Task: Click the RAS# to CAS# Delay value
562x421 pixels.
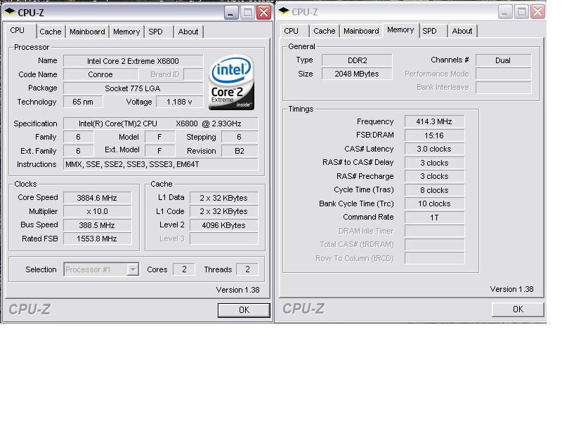Action: [434, 163]
